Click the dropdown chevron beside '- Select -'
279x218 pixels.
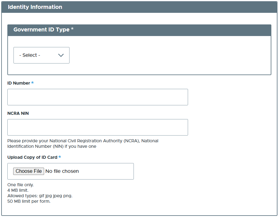(x=61, y=55)
